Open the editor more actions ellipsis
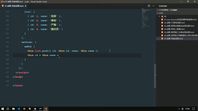This screenshot has width=198, height=111. coord(153,6)
